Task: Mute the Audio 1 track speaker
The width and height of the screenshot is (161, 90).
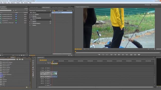Action: pos(41,77)
